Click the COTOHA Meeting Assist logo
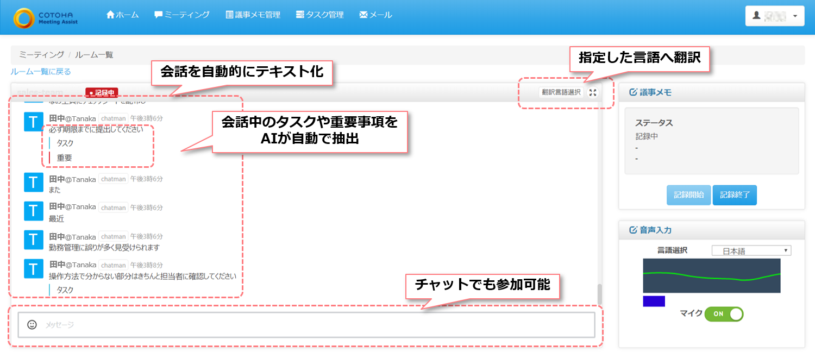 (x=46, y=16)
